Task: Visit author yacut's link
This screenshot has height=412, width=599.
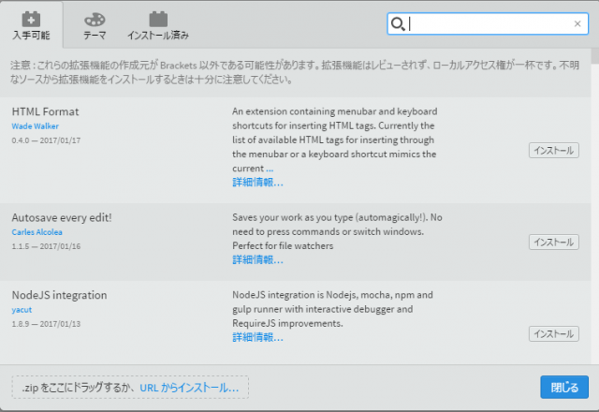Action: coord(22,308)
